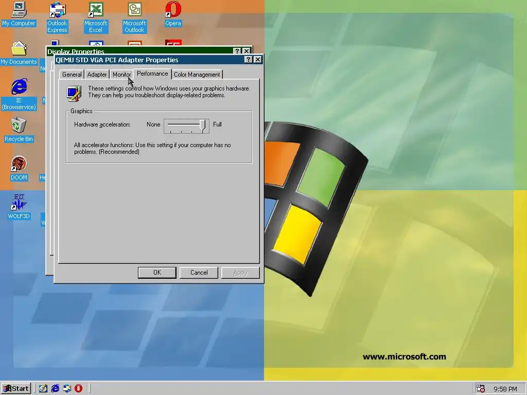The height and width of the screenshot is (395, 527).
Task: Click the OK button
Action: pyautogui.click(x=157, y=273)
